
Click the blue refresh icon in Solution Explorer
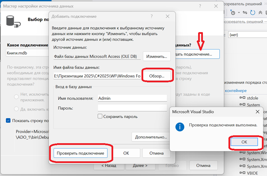point(253,13)
